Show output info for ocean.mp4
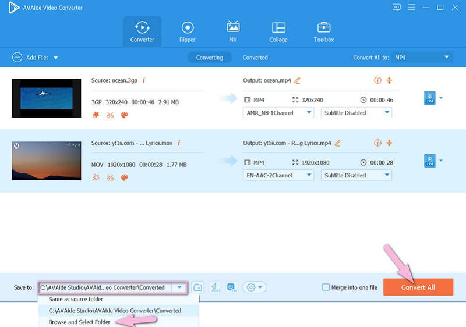 coord(377,80)
